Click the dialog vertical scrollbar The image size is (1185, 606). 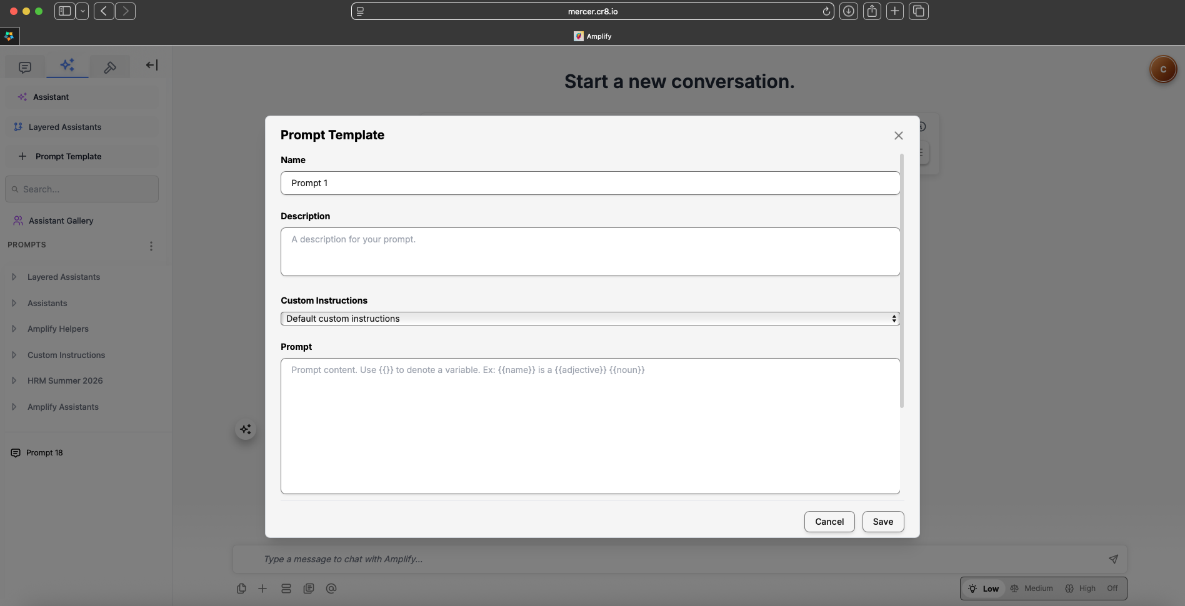pos(902,281)
